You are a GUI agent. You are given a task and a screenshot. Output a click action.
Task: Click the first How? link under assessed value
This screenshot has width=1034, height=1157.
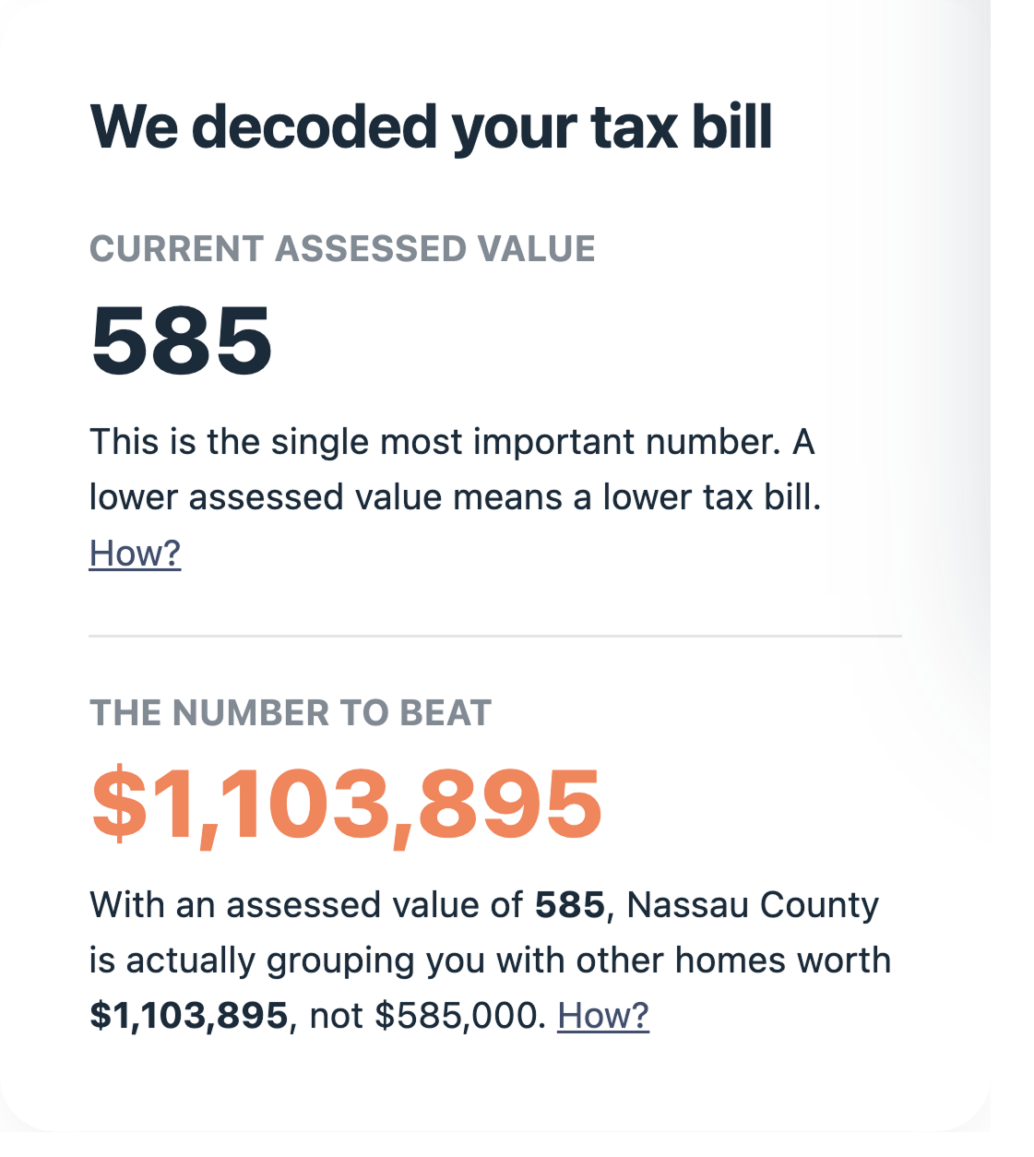click(x=135, y=552)
